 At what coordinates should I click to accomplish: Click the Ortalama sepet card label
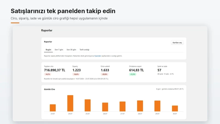tap(135, 66)
